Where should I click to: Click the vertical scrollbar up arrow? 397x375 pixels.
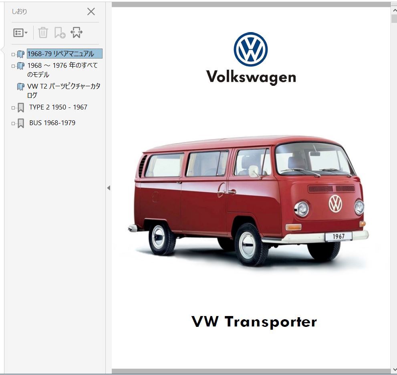coord(395,11)
